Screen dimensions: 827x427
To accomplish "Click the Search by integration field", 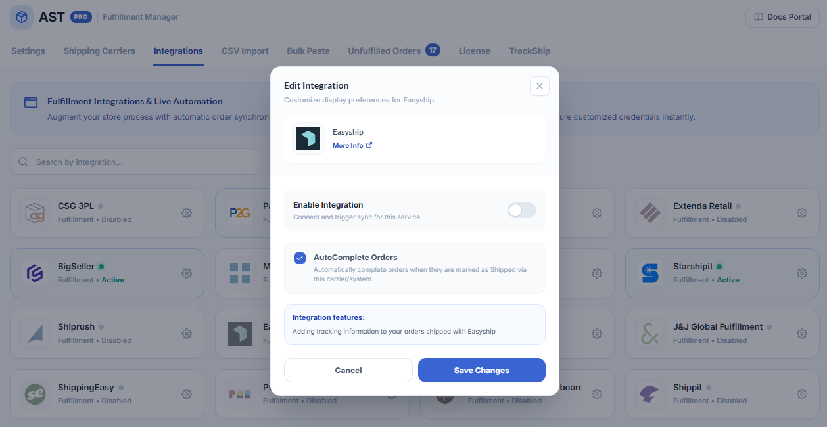I will [135, 162].
